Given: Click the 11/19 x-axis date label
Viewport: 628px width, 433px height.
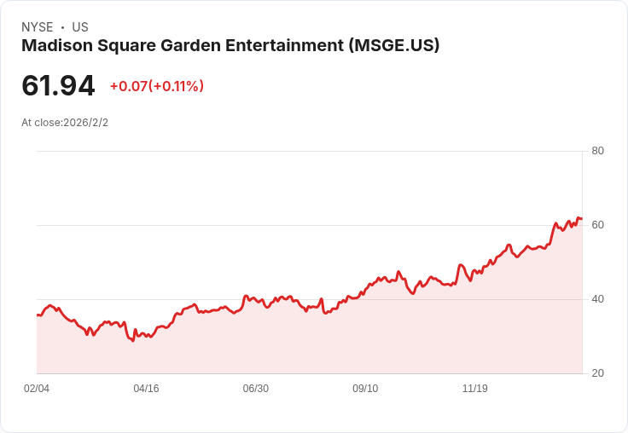Looking at the screenshot, I should coord(475,388).
